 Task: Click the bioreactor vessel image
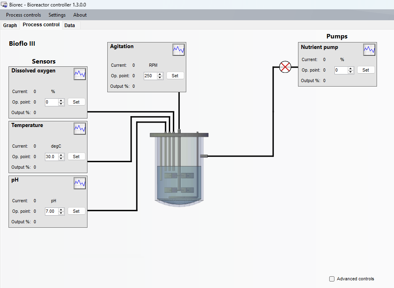[179, 168]
